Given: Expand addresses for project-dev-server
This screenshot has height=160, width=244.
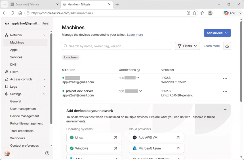Looking at the screenshot, I should click(x=140, y=91).
